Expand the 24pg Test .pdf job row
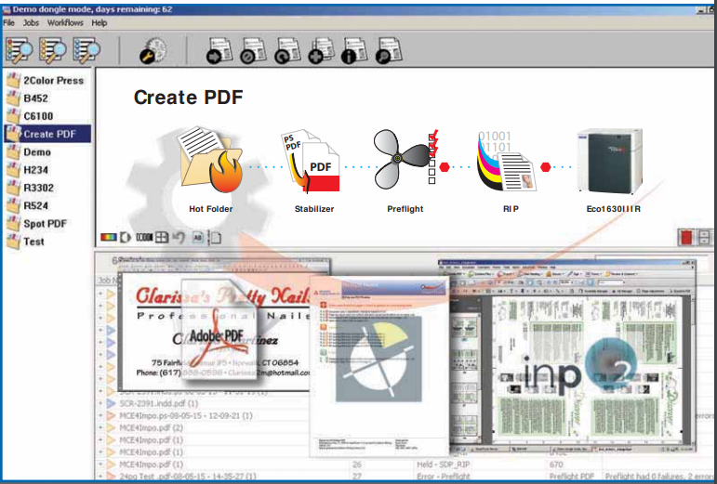717x484 pixels. coord(100,477)
